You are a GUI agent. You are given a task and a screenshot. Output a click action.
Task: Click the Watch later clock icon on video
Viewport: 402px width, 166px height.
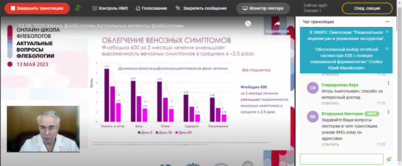[x=248, y=24]
